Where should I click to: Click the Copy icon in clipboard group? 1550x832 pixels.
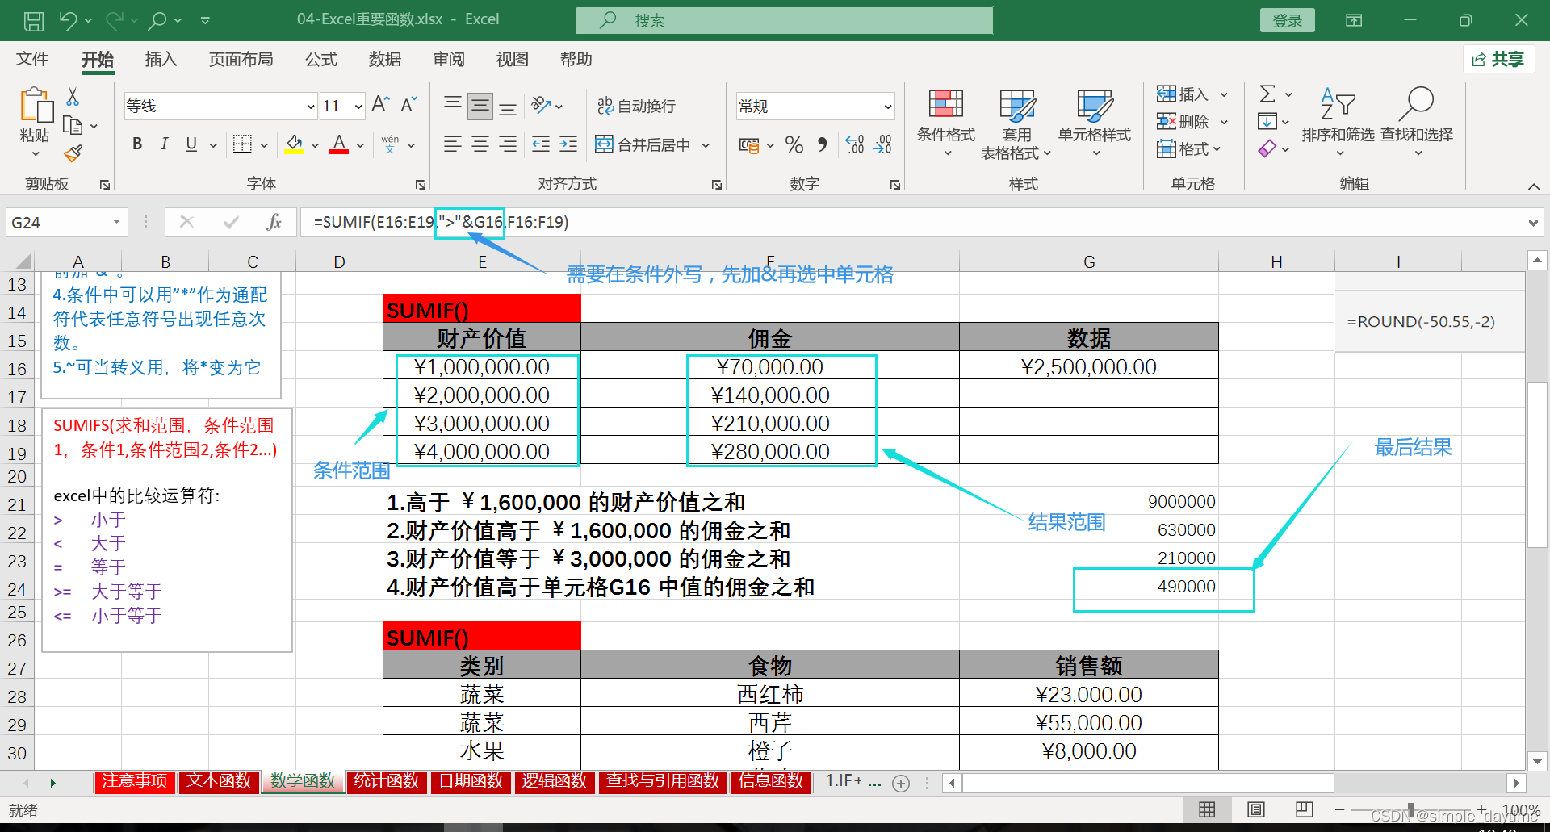point(73,126)
